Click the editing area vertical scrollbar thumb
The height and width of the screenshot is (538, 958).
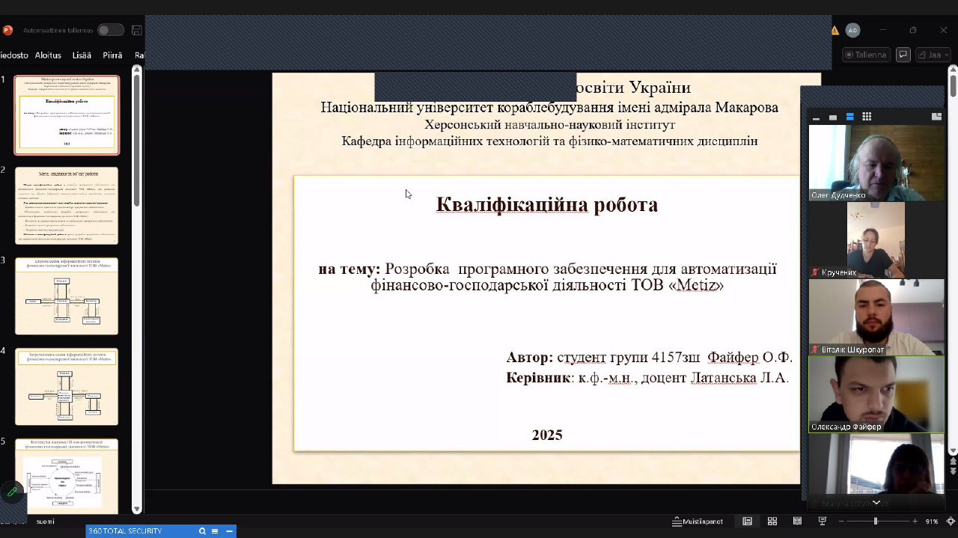pos(953,85)
